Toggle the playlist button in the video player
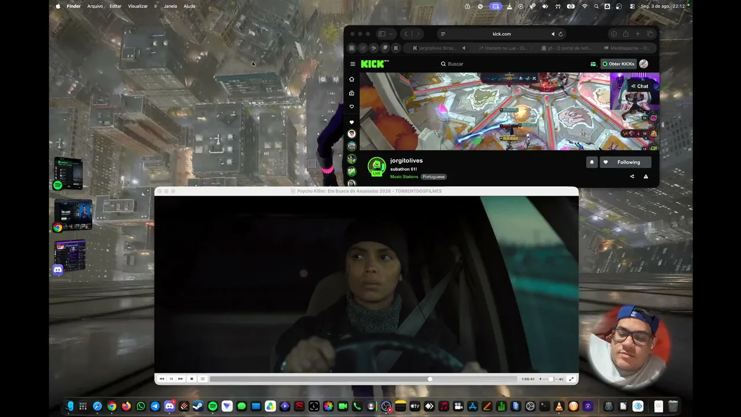The width and height of the screenshot is (741, 417). pyautogui.click(x=202, y=379)
